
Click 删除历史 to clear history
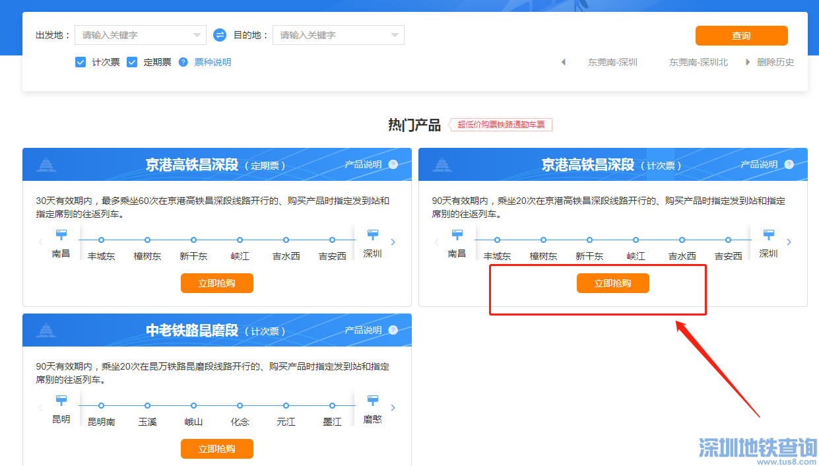(776, 63)
